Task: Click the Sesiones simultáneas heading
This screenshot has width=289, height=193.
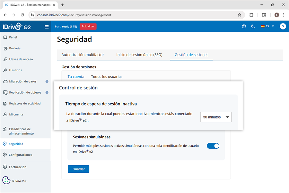Action: click(x=92, y=137)
